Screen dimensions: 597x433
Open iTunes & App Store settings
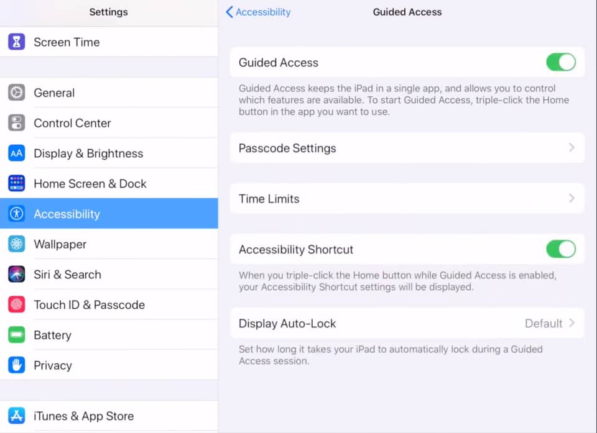click(x=109, y=416)
